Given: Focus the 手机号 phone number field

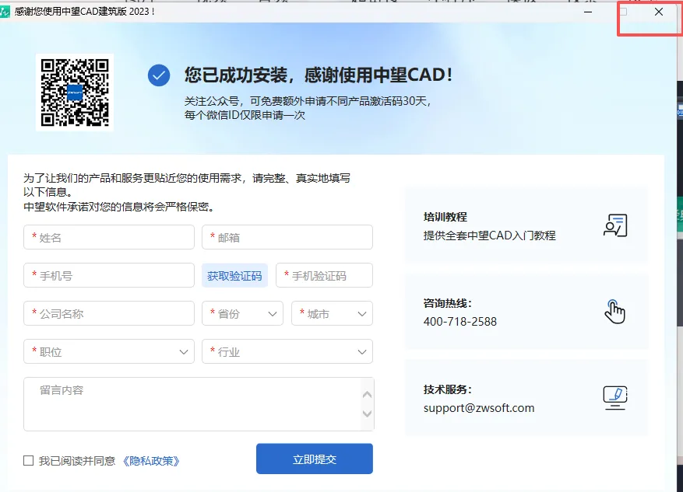Looking at the screenshot, I should click(x=109, y=275).
